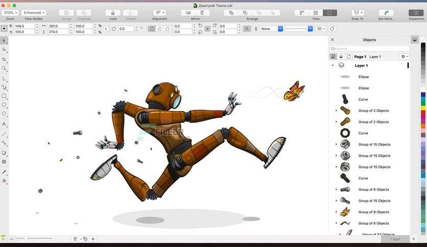Select the Crop tool
427x247 pixels.
pyautogui.click(x=4, y=60)
